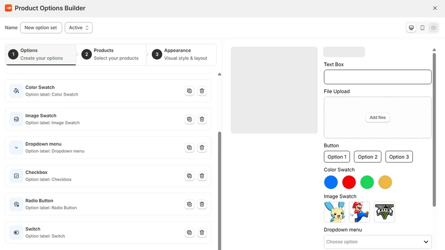Go to the Options step tab
The height and width of the screenshot is (250, 445).
coord(41,54)
